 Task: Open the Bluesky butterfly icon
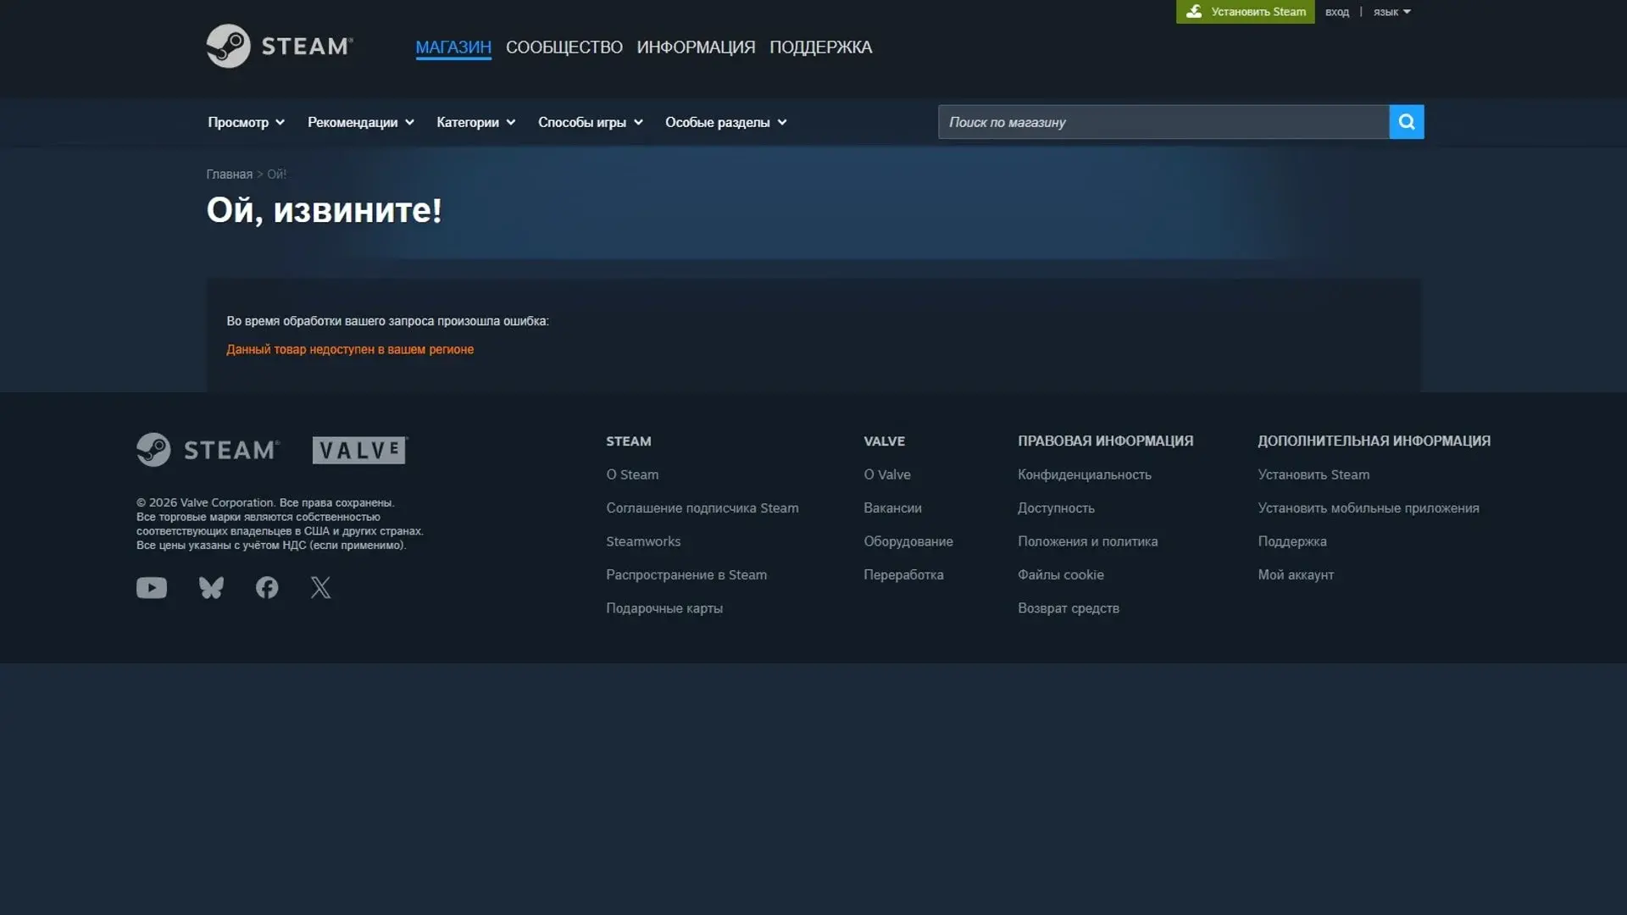[x=211, y=587]
